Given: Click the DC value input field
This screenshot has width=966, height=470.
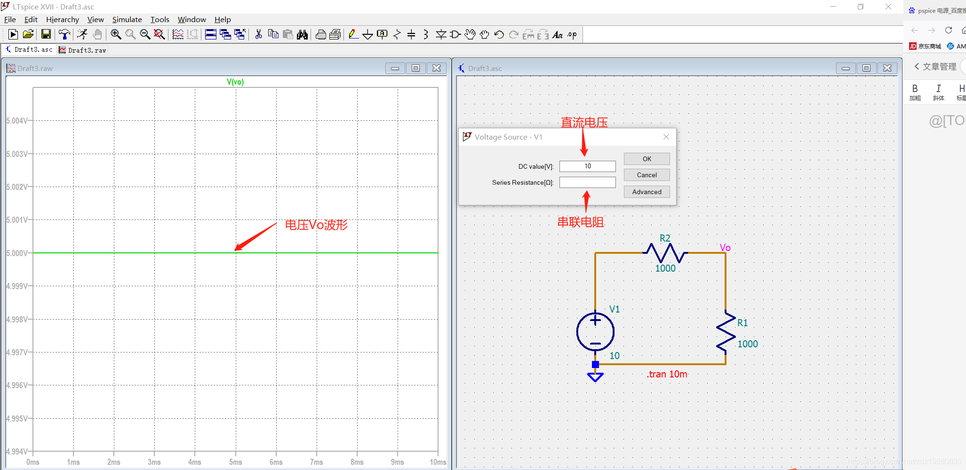Looking at the screenshot, I should tap(587, 166).
